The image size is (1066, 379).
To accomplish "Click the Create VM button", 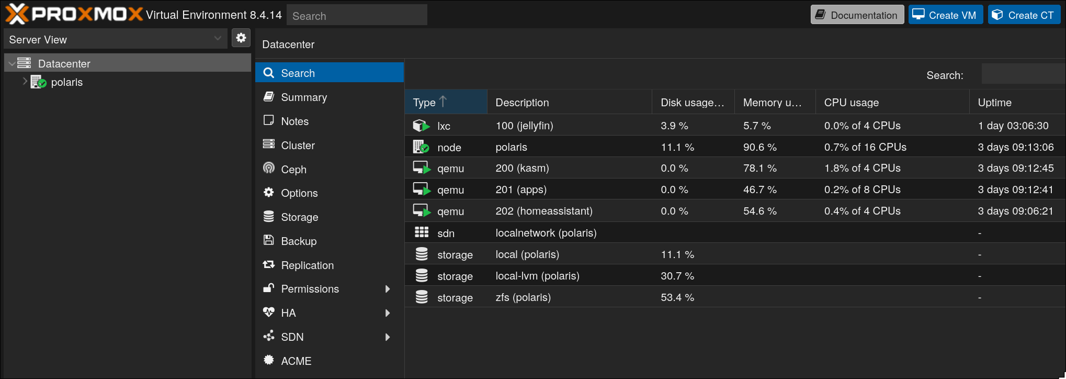I will point(946,15).
